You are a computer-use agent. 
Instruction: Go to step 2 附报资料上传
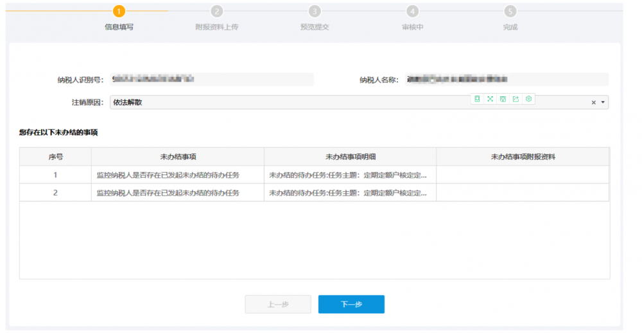(x=217, y=12)
